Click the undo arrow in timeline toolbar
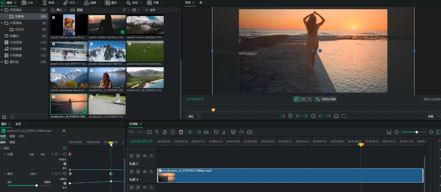The width and height of the screenshot is (441, 192). click(131, 132)
